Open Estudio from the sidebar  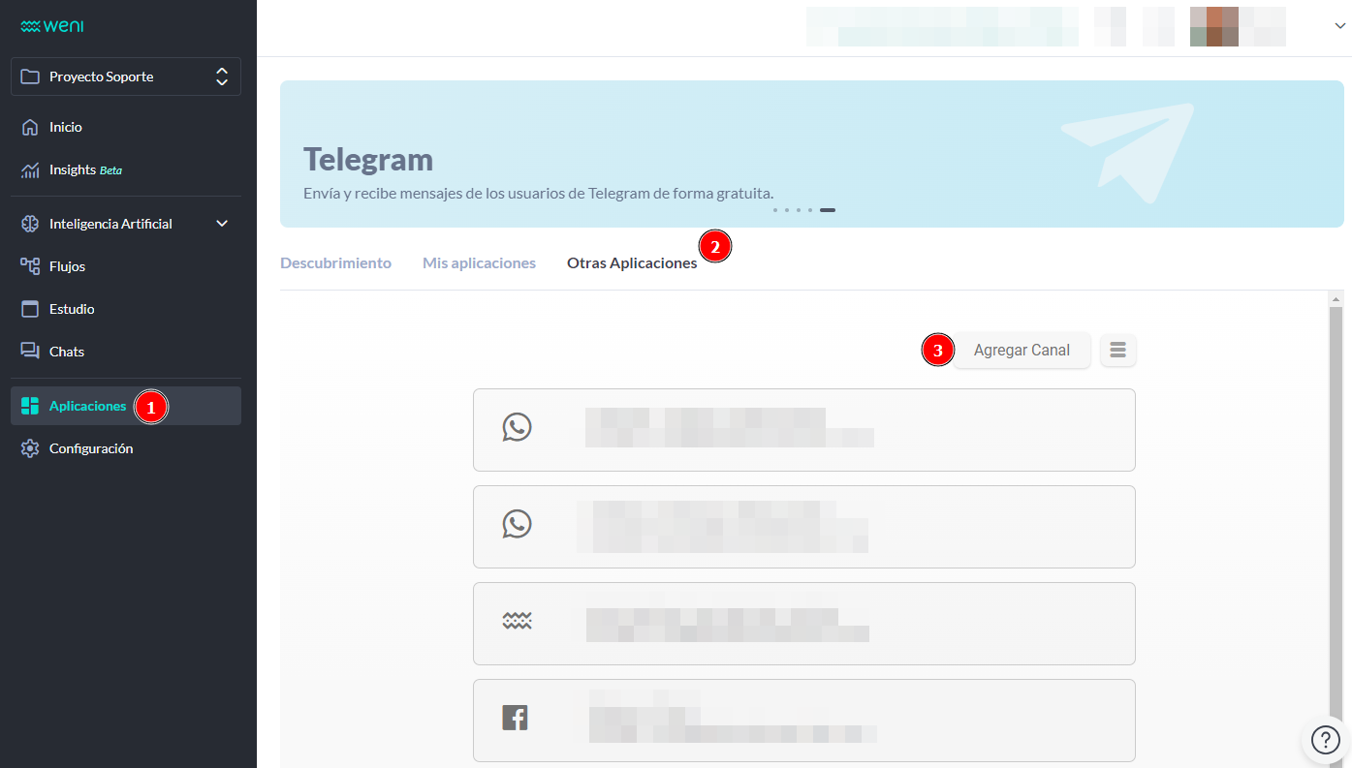tap(126, 309)
